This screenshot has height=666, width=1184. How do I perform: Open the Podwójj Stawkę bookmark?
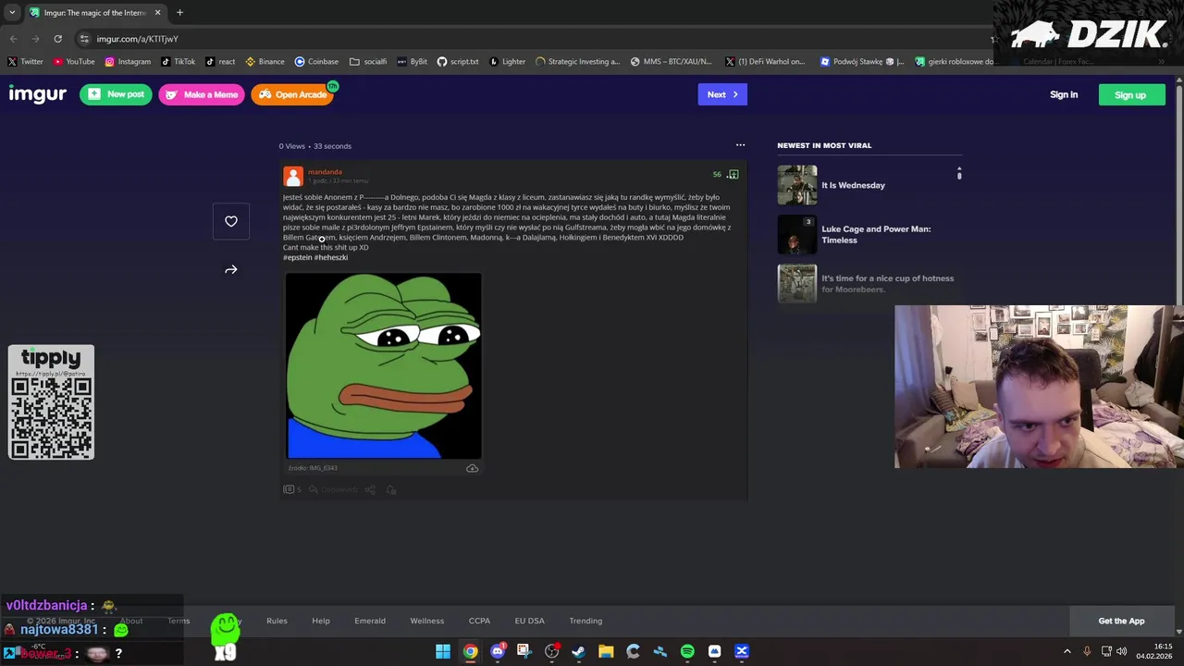tap(862, 62)
